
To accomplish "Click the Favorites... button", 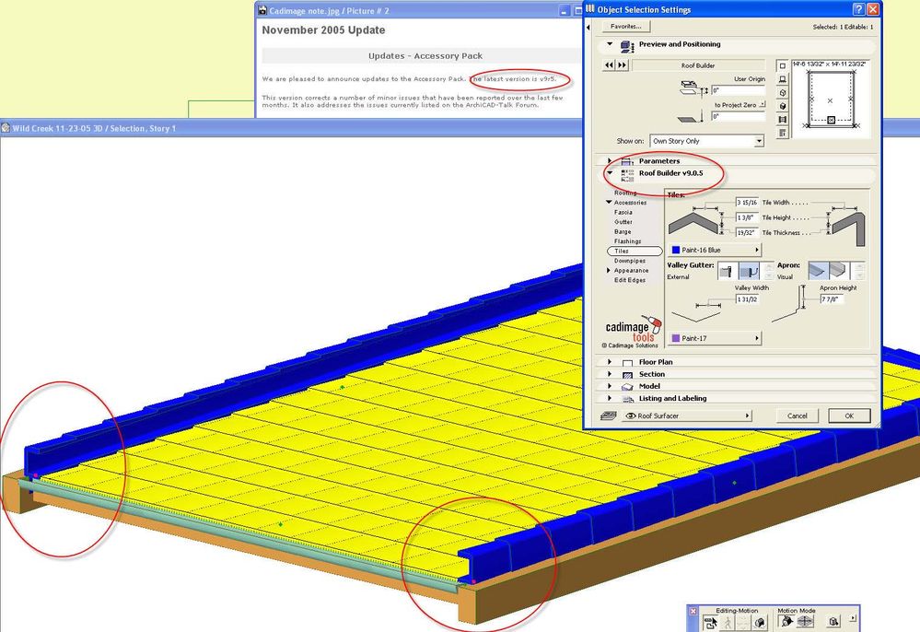I will click(626, 27).
